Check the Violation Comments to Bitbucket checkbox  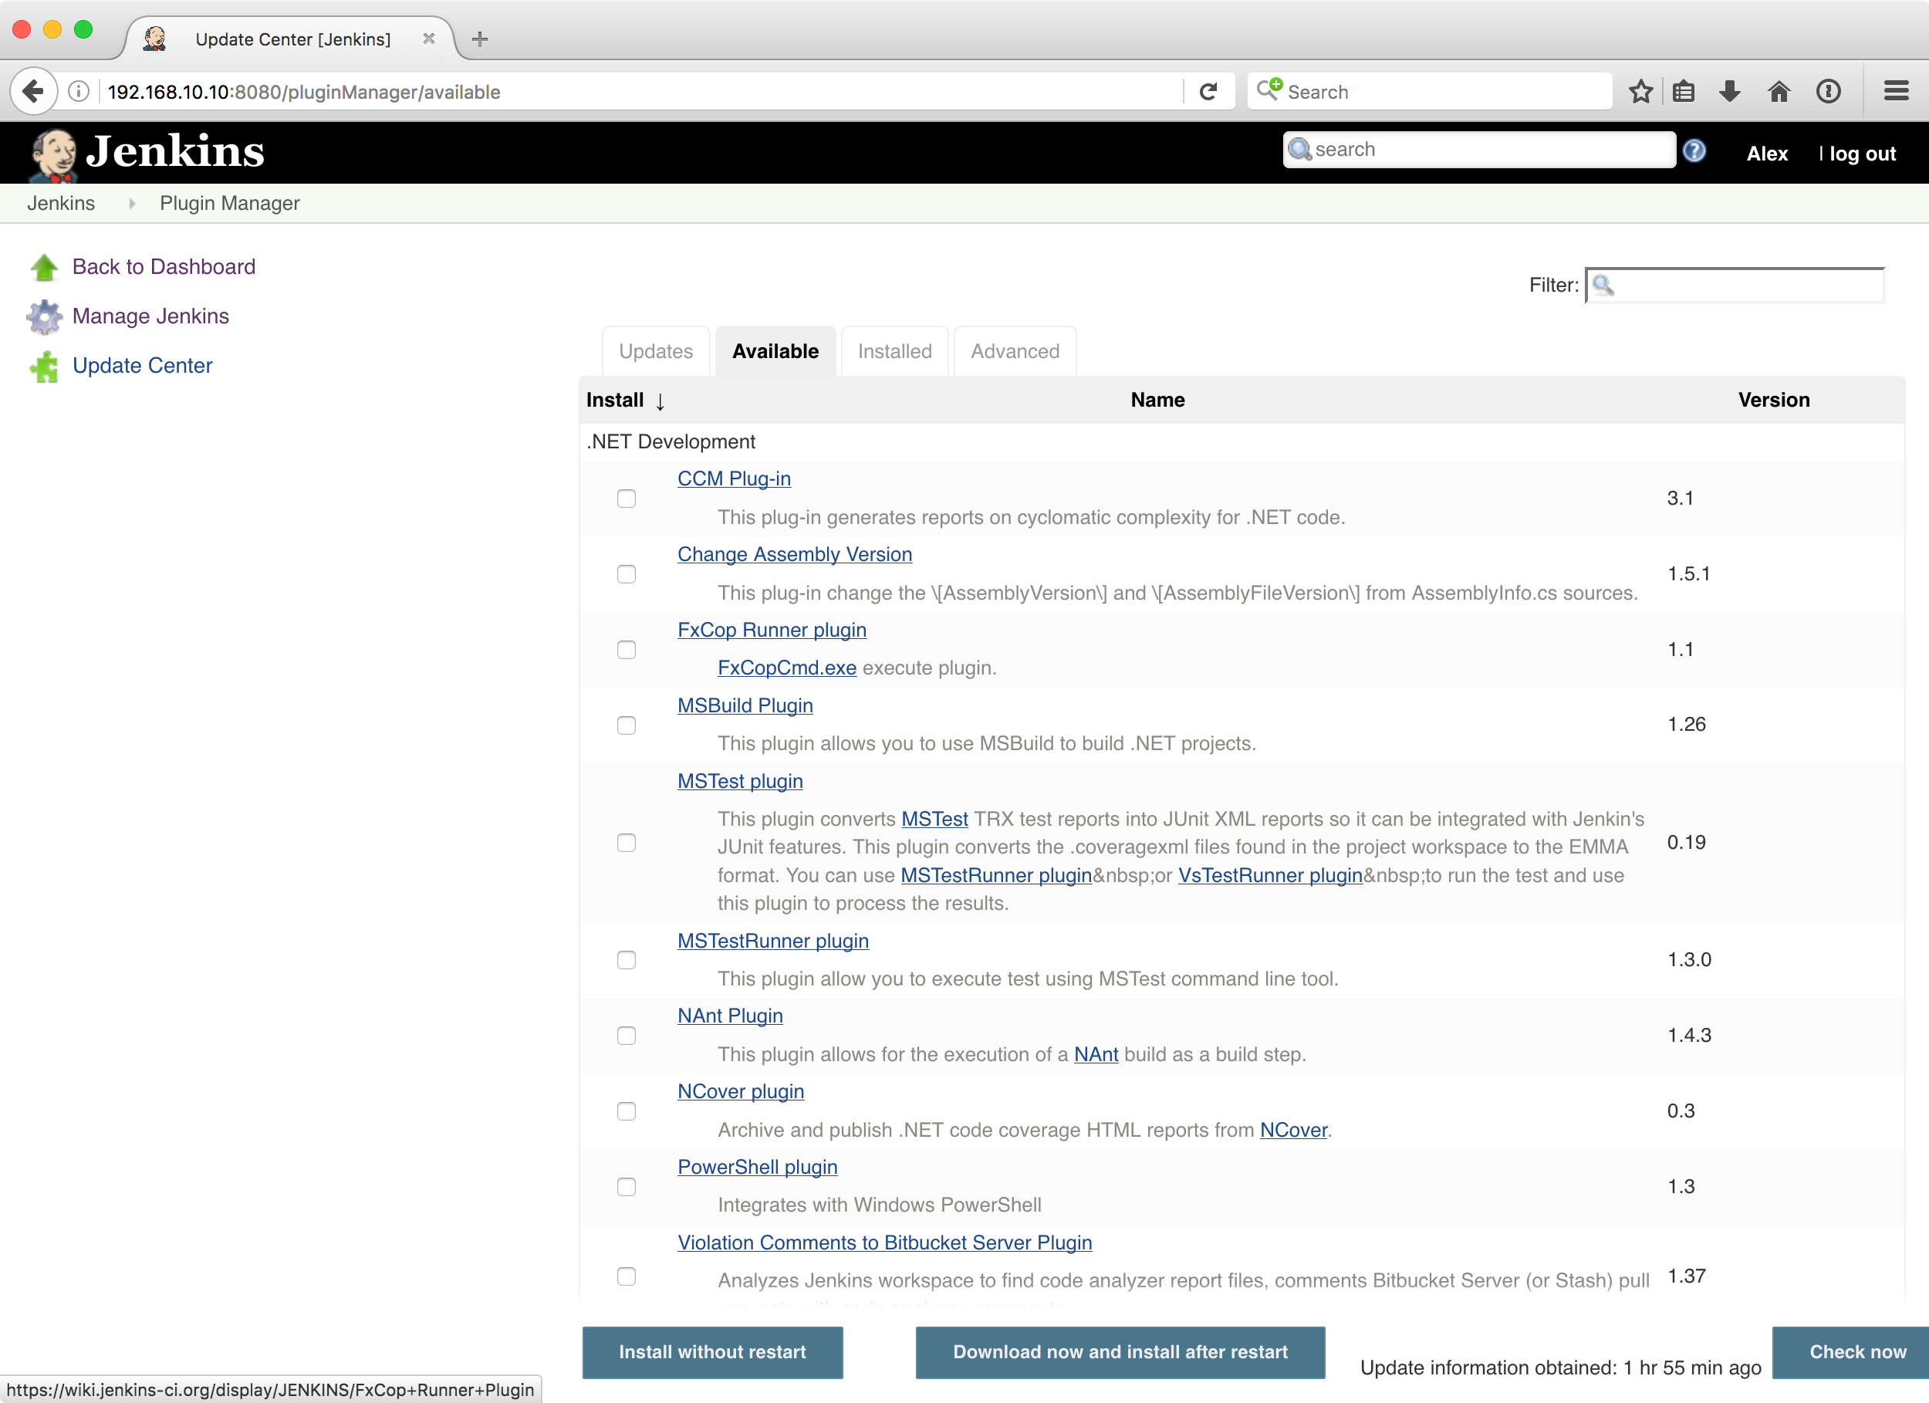626,1277
